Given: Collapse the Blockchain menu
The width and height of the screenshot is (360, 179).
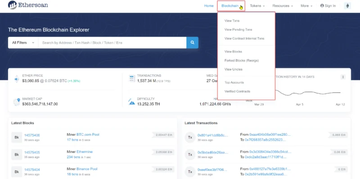Looking at the screenshot, I should (x=231, y=6).
